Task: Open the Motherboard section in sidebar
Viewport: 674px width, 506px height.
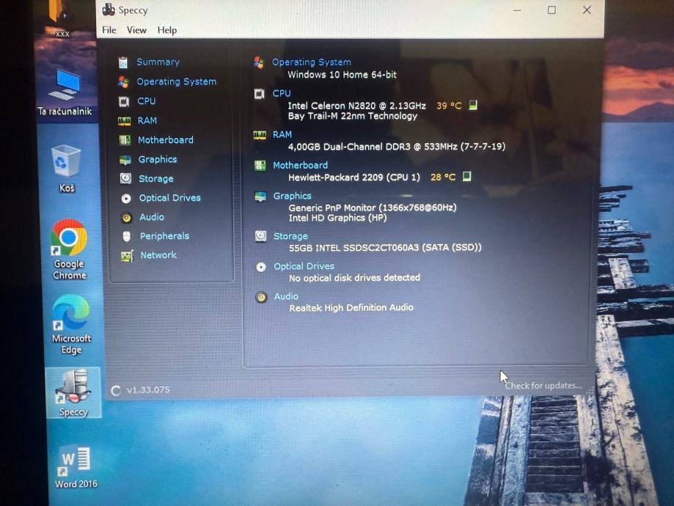Action: [166, 140]
